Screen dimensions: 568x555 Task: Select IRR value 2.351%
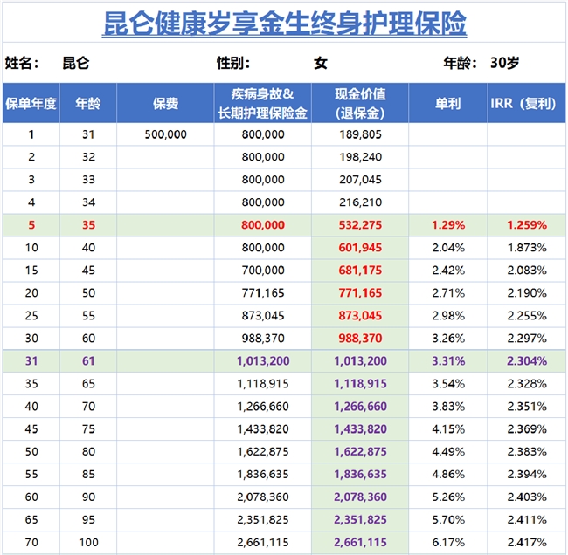click(x=527, y=407)
